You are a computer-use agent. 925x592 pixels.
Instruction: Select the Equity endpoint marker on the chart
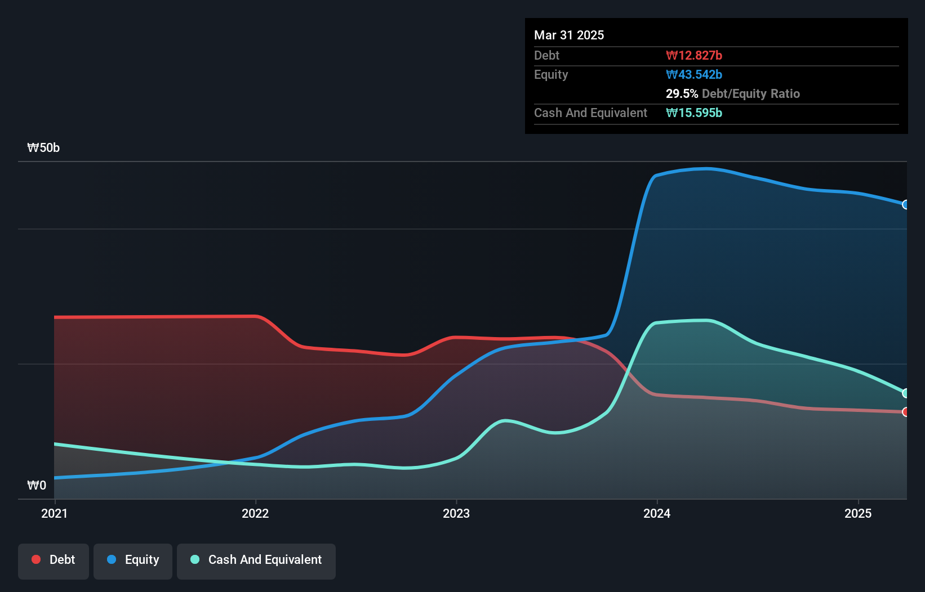point(905,205)
